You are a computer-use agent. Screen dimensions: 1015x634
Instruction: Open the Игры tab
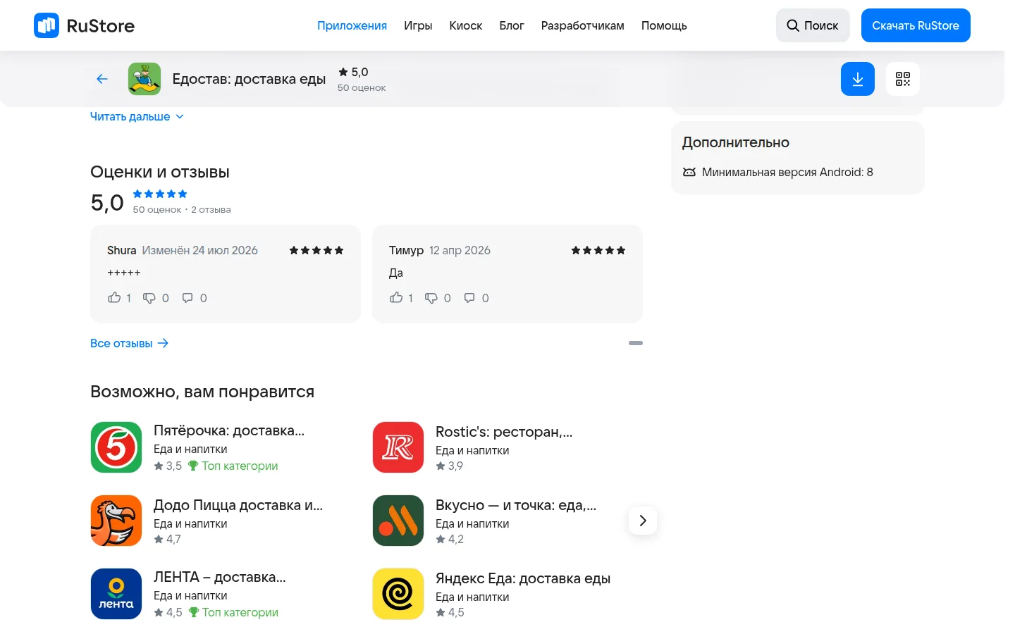tap(418, 25)
